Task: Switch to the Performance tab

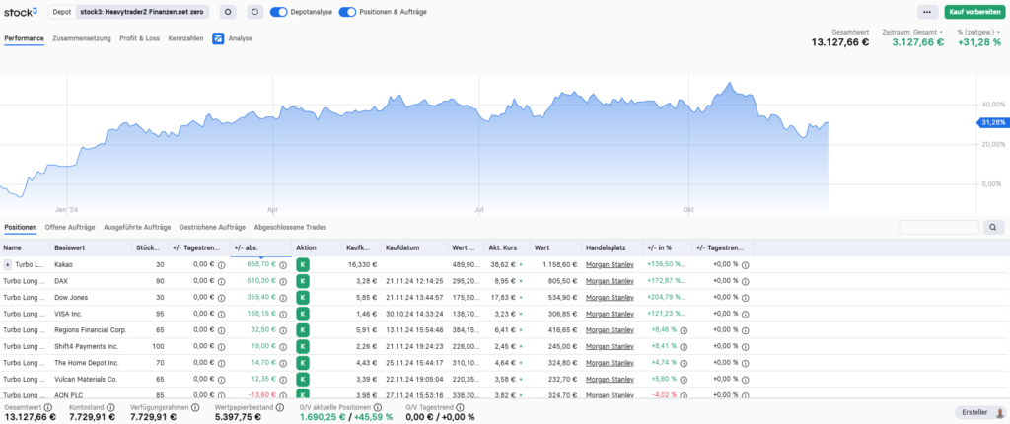Action: 24,38
